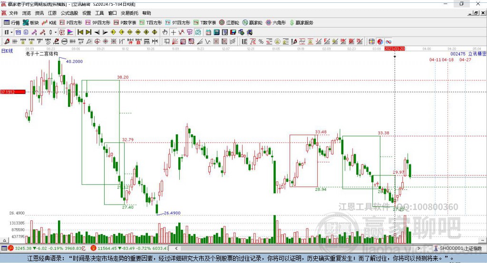487x263 pixels.
Task: Open the 交易委托 menu
Action: (129, 13)
